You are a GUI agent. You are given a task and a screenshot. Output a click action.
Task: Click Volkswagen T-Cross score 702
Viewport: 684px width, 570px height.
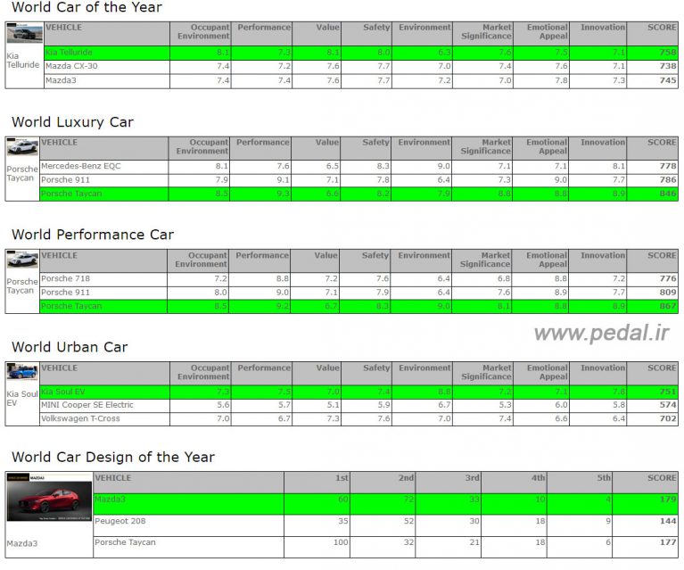(668, 418)
